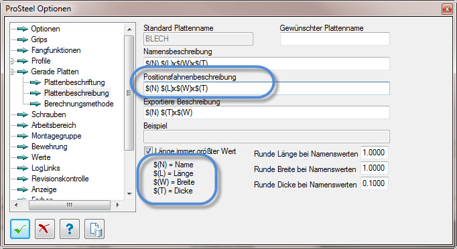Cancel with the red X button

[x=45, y=229]
